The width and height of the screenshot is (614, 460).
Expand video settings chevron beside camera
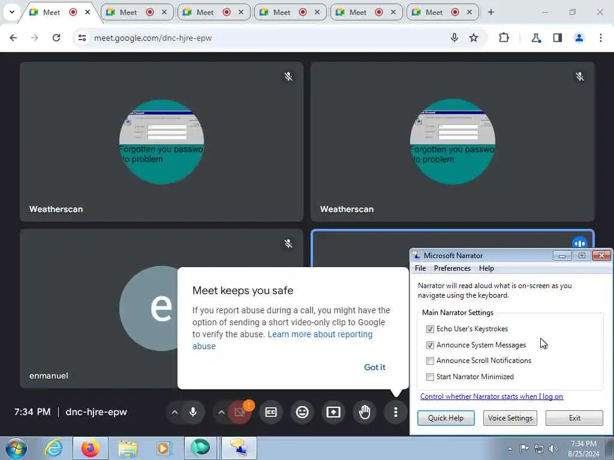221,412
